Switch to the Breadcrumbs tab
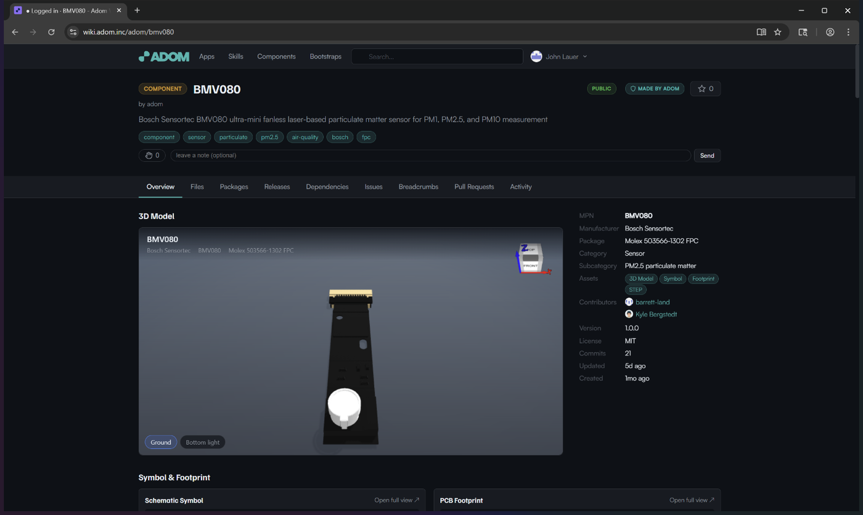Image resolution: width=863 pixels, height=515 pixels. pos(419,187)
